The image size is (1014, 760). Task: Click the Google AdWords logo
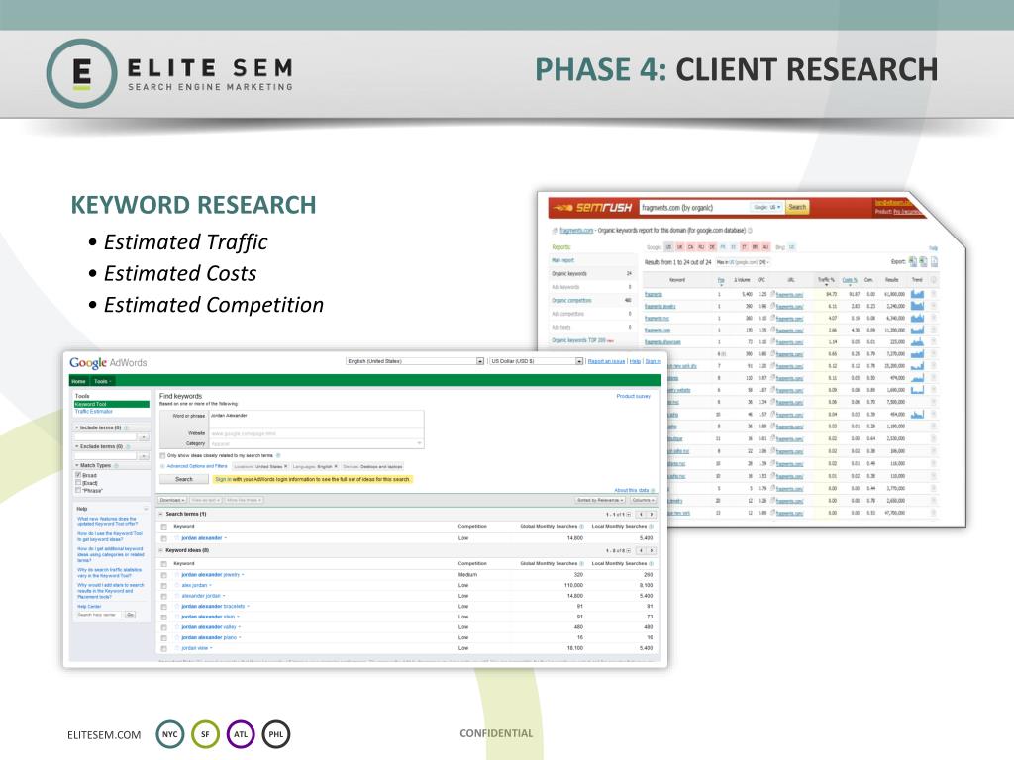click(108, 362)
